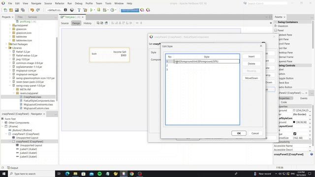Click the help icon beside crazyPanel2 in Properties
The height and width of the screenshot is (177, 315).
(x=312, y=154)
